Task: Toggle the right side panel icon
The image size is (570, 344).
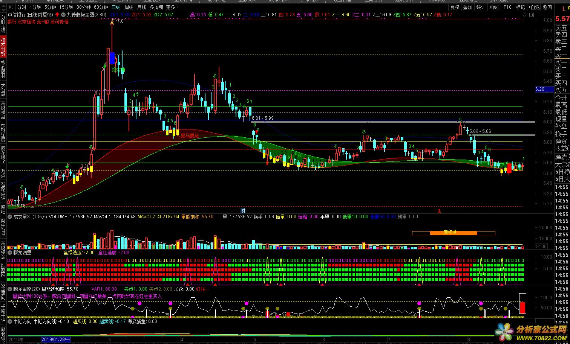Action: pos(531,15)
